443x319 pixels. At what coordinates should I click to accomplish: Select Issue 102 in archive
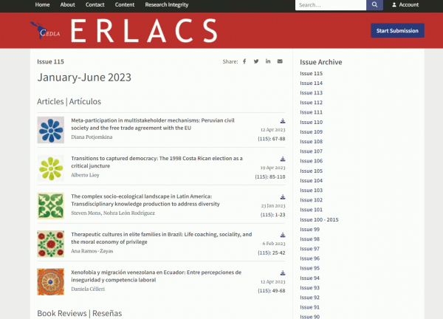click(x=311, y=200)
